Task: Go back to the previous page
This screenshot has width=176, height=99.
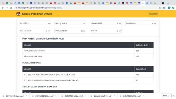Action: 3,8
